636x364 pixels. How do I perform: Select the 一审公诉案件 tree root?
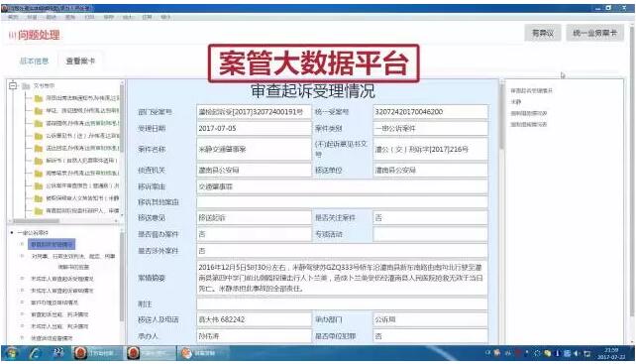33,233
